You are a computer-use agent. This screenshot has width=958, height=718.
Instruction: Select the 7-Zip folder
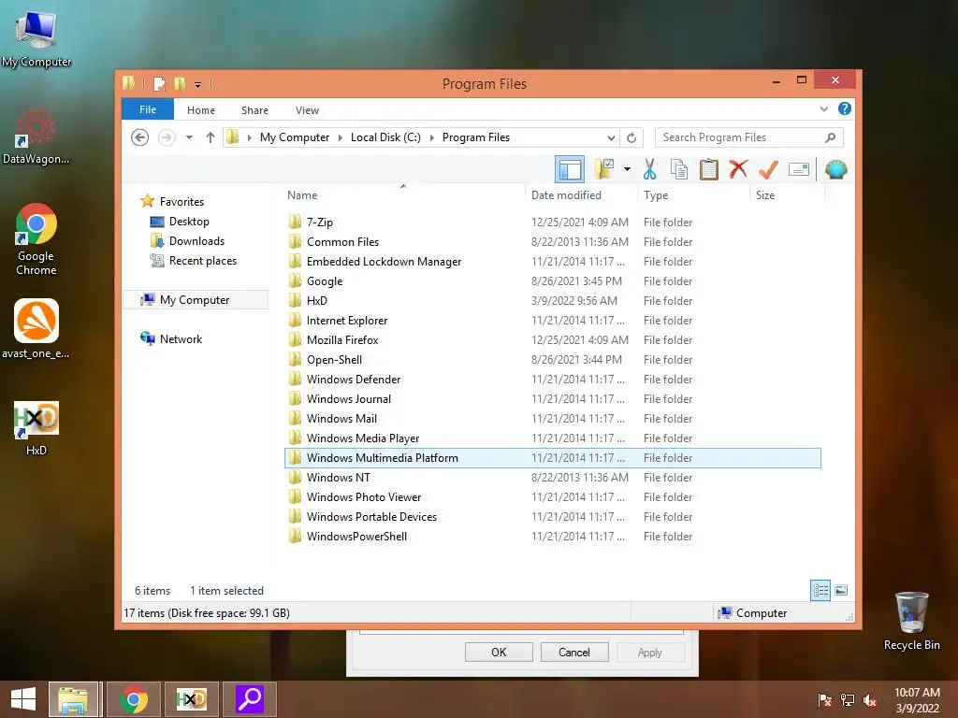[553, 223]
